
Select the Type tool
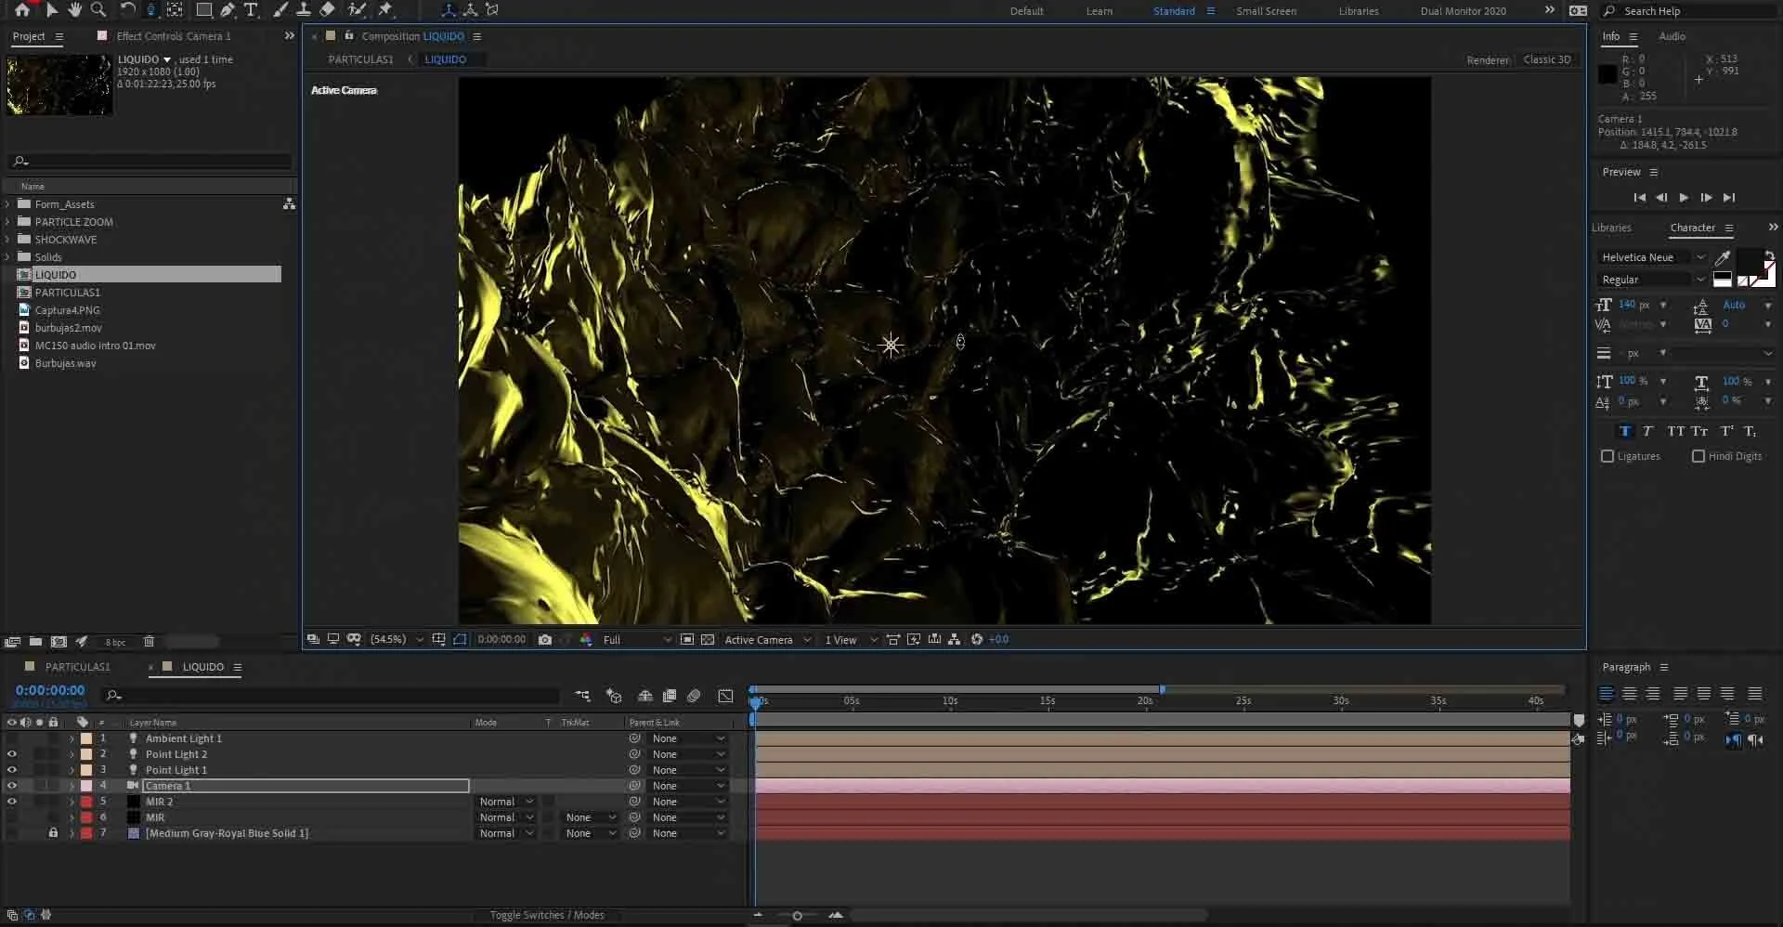(251, 10)
